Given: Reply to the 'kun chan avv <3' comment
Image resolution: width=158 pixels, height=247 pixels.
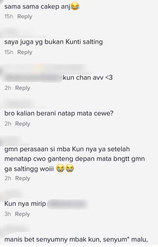Looking at the screenshot, I should [x=23, y=88].
